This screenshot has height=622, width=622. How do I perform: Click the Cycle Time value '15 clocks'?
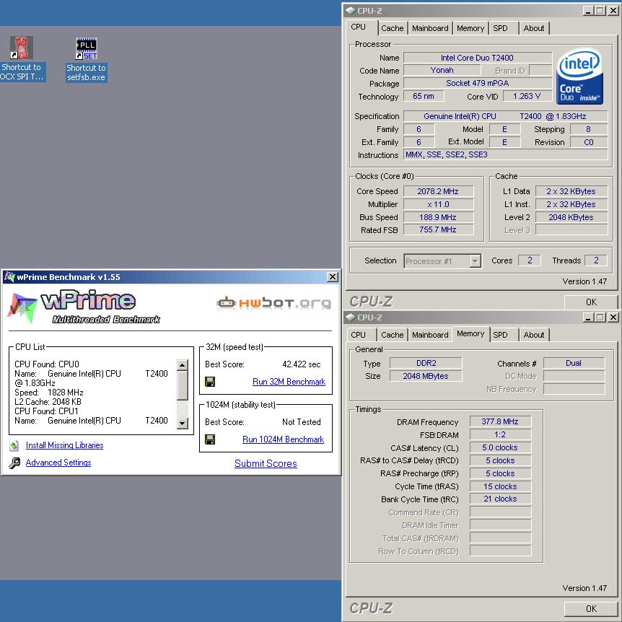click(x=500, y=487)
